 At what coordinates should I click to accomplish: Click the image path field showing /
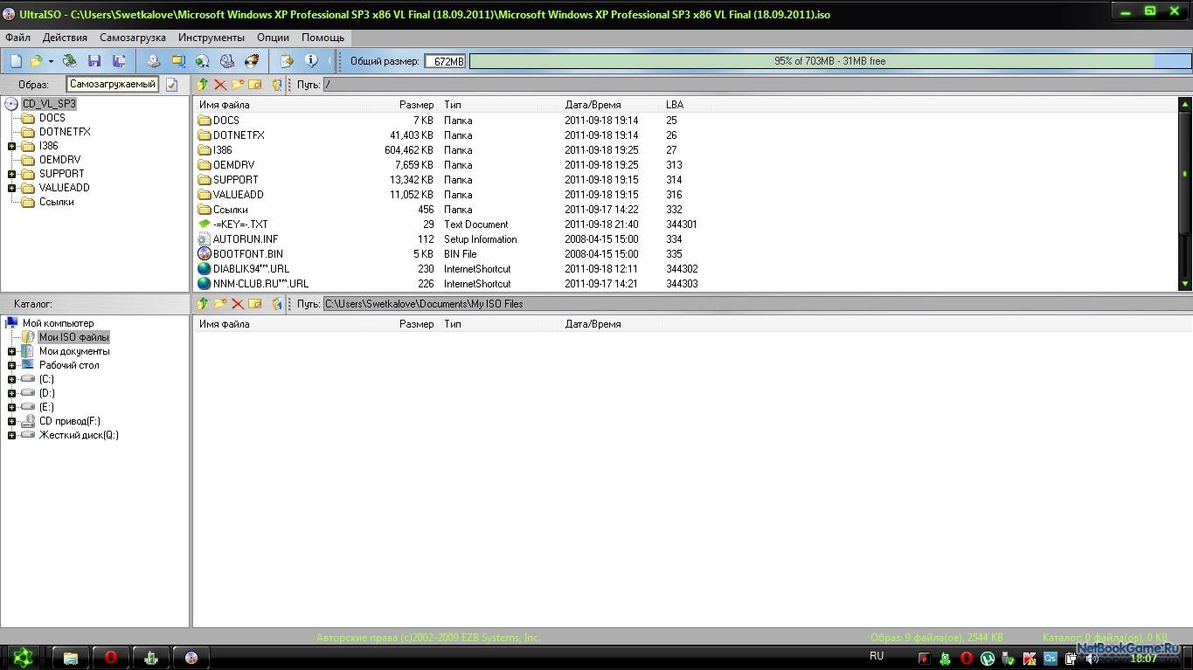point(757,85)
